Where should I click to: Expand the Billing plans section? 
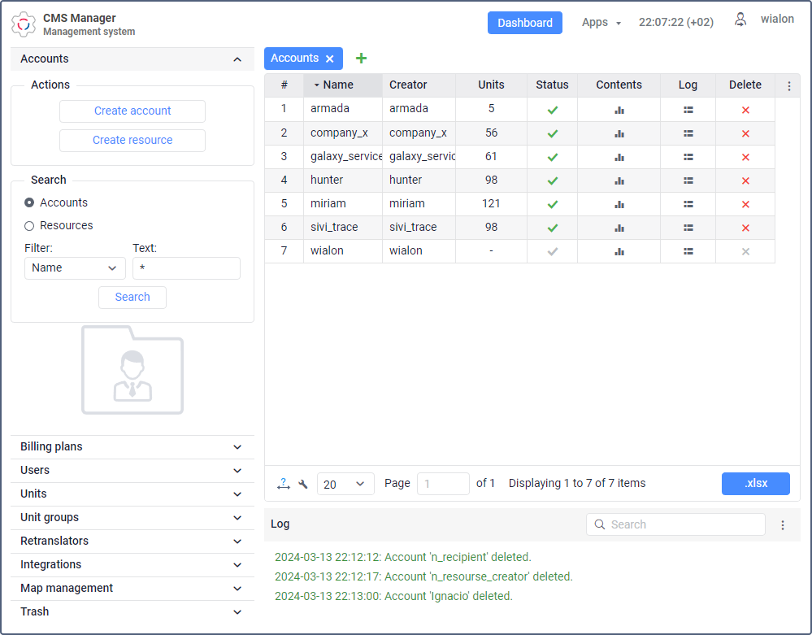point(132,447)
